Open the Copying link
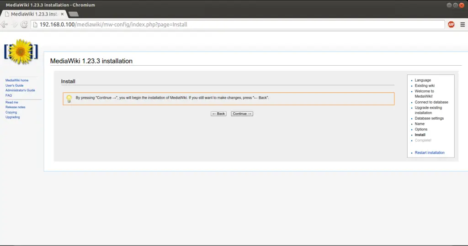Image resolution: width=468 pixels, height=246 pixels. coord(11,112)
